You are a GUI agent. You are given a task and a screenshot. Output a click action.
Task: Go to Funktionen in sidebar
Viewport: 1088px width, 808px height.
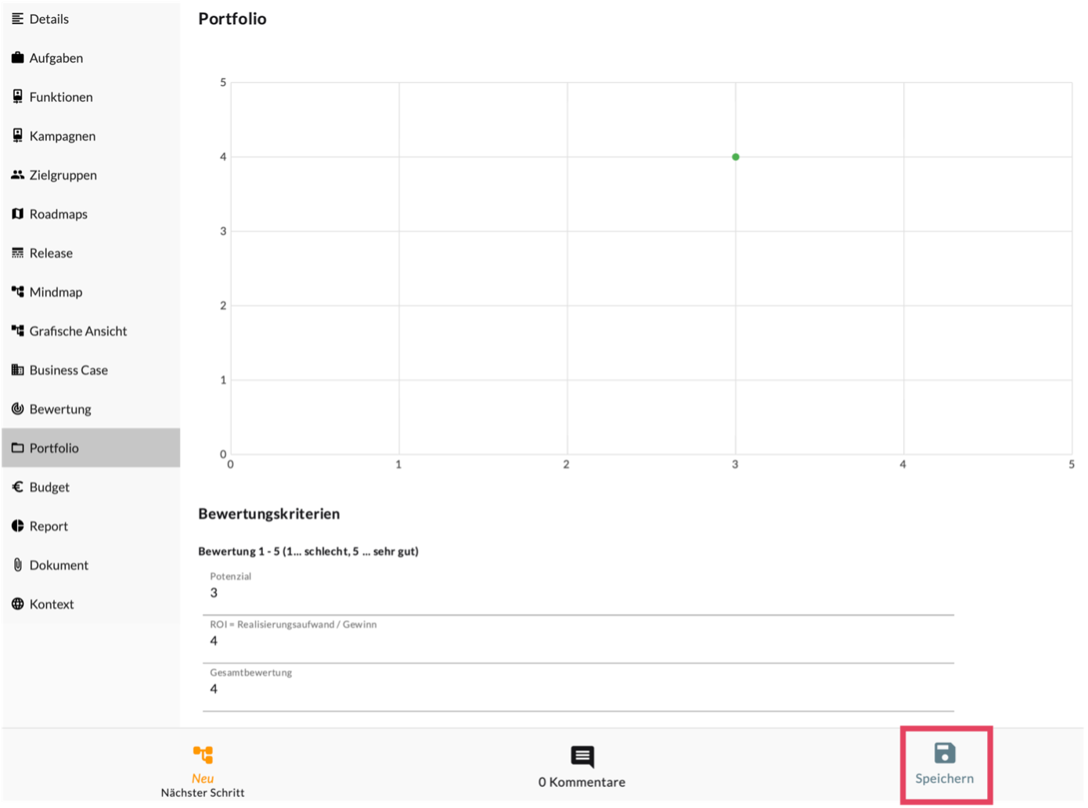(61, 97)
